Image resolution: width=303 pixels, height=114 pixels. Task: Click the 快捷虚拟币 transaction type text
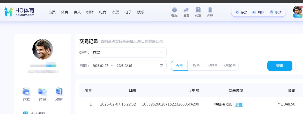click(223, 104)
